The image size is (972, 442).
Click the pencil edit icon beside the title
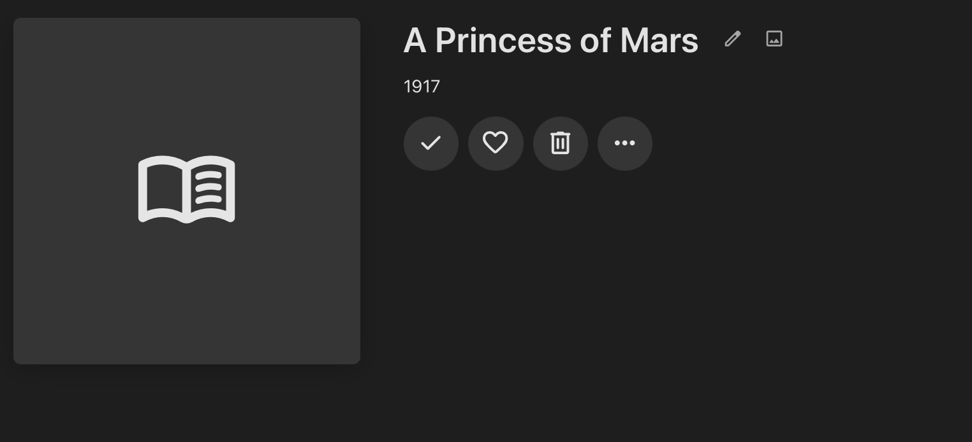point(733,39)
